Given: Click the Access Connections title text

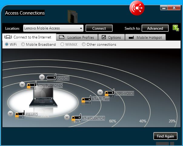Looking at the screenshot, I should (25, 13).
